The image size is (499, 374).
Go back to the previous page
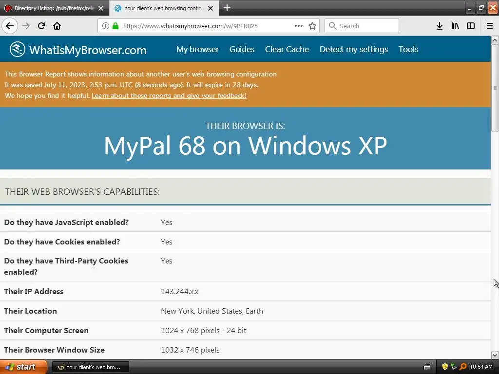10,26
